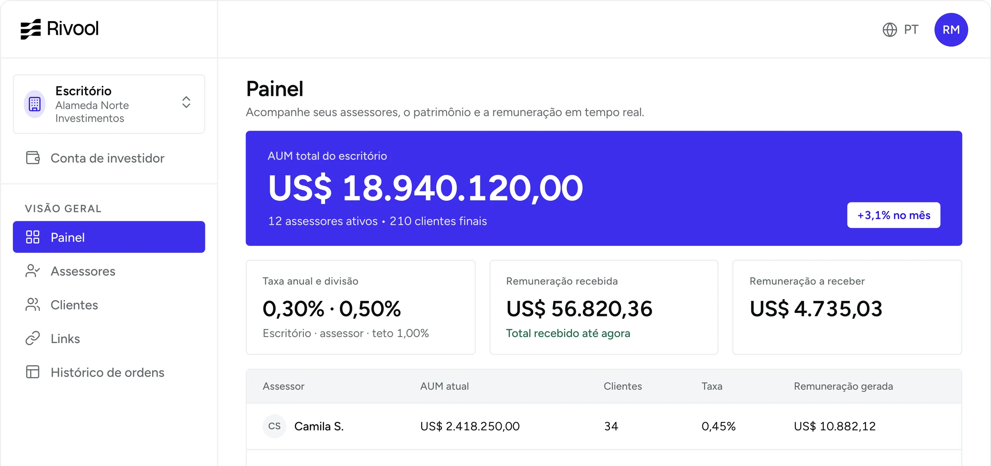Navigate to Links
991x466 pixels.
pyautogui.click(x=109, y=339)
